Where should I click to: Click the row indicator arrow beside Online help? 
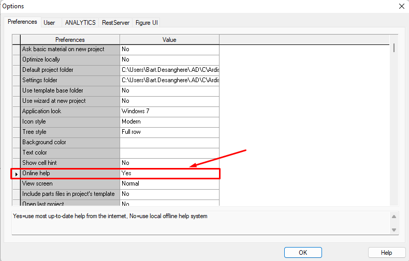[16, 174]
